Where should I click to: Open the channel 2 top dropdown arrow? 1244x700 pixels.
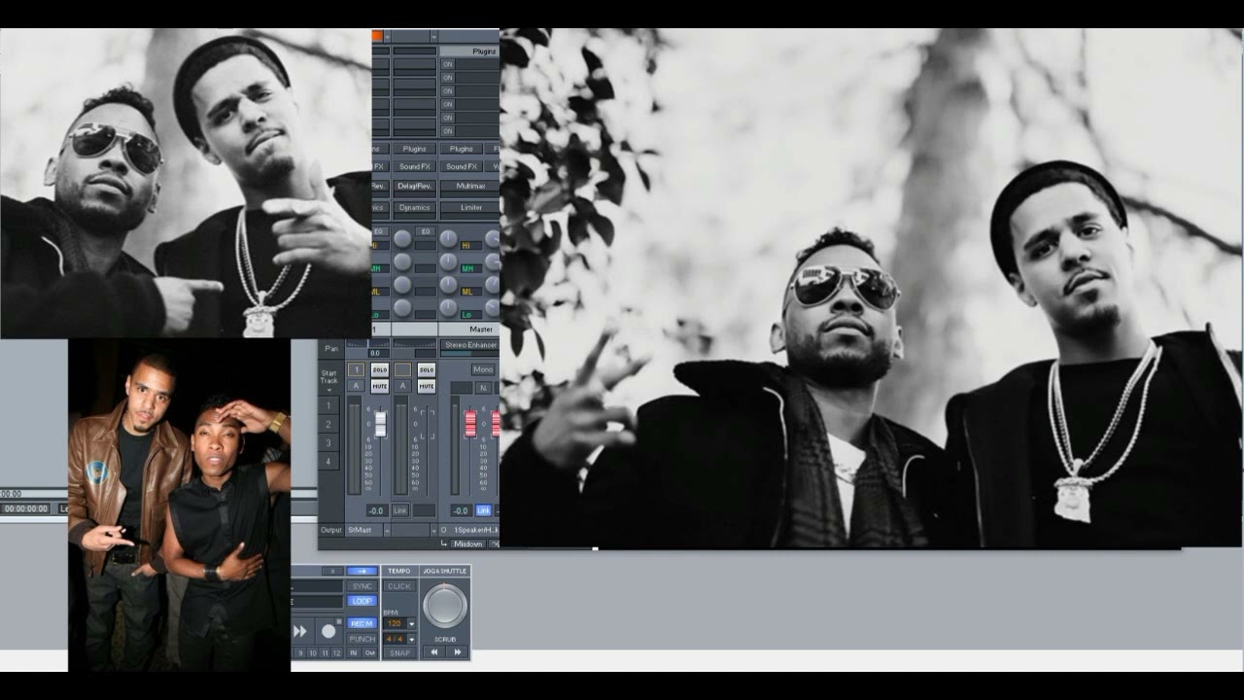(x=433, y=36)
